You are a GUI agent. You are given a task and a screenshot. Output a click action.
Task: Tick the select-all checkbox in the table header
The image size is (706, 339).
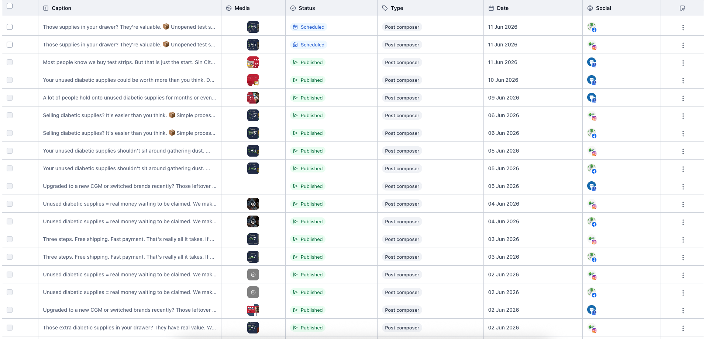point(10,6)
